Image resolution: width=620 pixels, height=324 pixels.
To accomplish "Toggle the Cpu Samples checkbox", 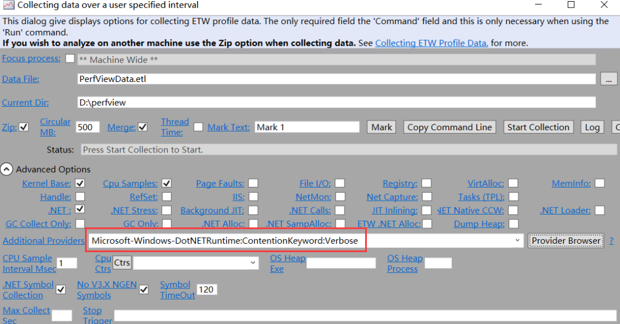I will (166, 184).
